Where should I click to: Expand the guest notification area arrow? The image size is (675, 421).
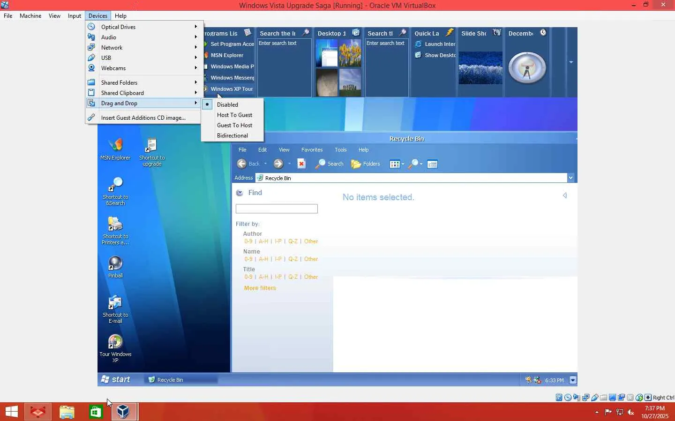point(573,380)
